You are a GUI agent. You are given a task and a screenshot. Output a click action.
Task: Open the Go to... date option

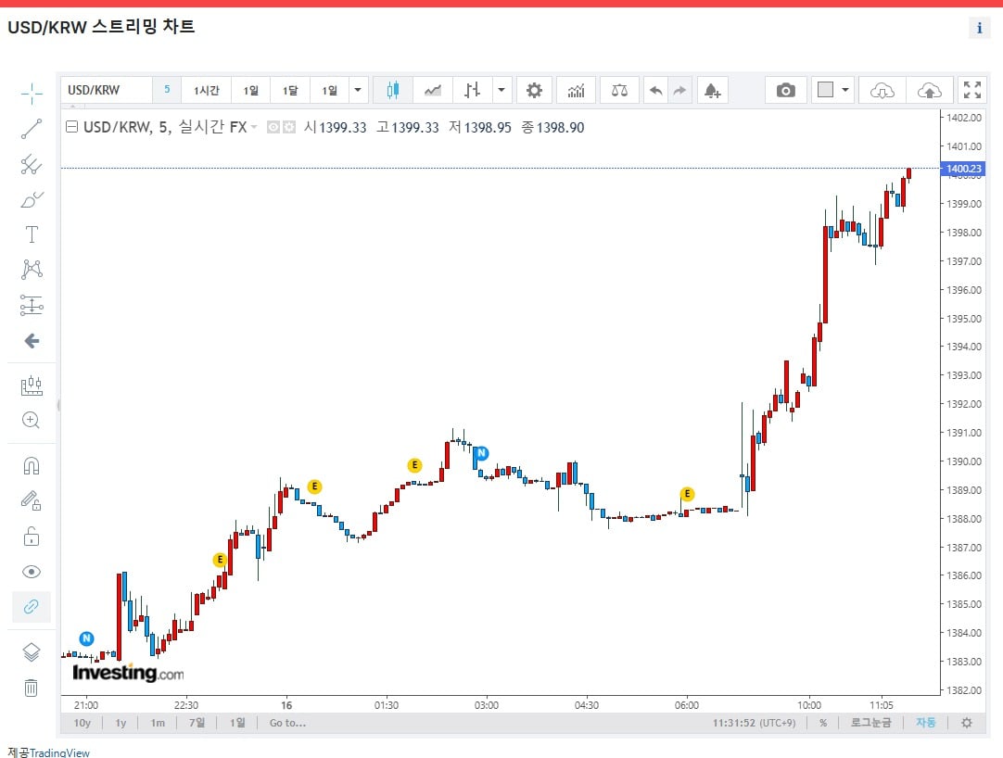[x=287, y=723]
